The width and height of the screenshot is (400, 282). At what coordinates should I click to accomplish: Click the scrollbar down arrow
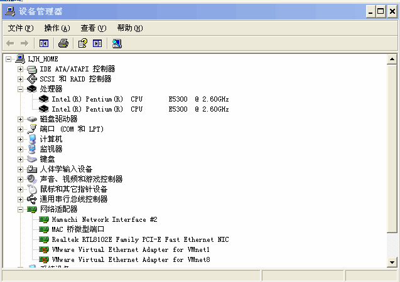[392, 262]
